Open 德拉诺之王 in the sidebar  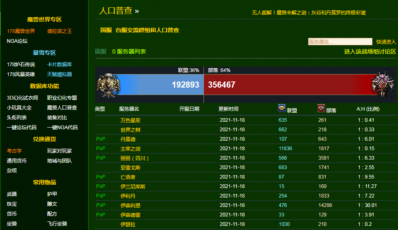coord(59,31)
